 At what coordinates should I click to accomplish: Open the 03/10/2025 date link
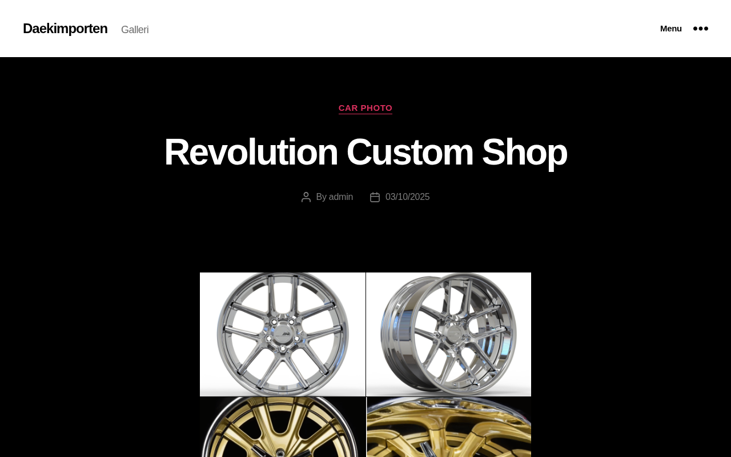pyautogui.click(x=408, y=197)
